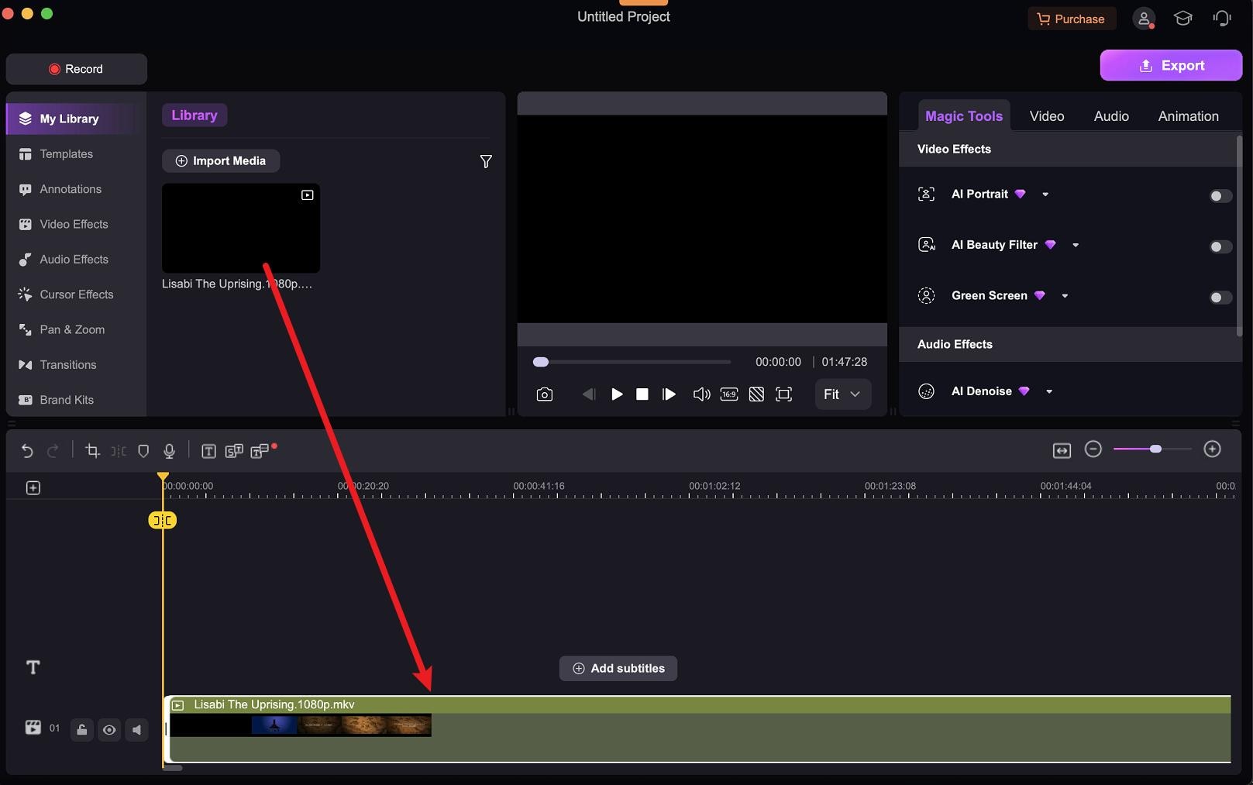Hide track 01 with eye icon
Viewport: 1253px width, 785px height.
coord(109,729)
